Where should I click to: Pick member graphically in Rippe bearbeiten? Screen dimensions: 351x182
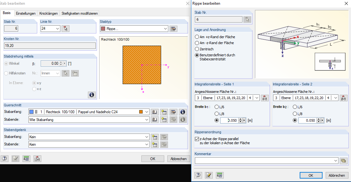(247, 19)
